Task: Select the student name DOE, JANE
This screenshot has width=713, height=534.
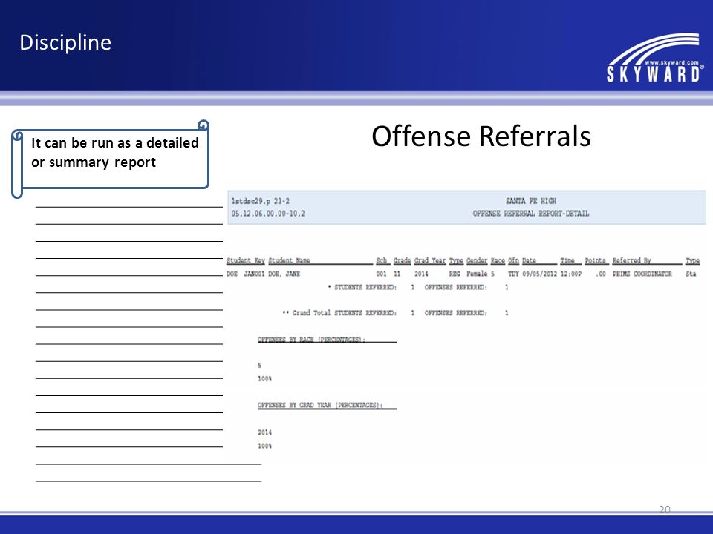Action: pos(284,274)
